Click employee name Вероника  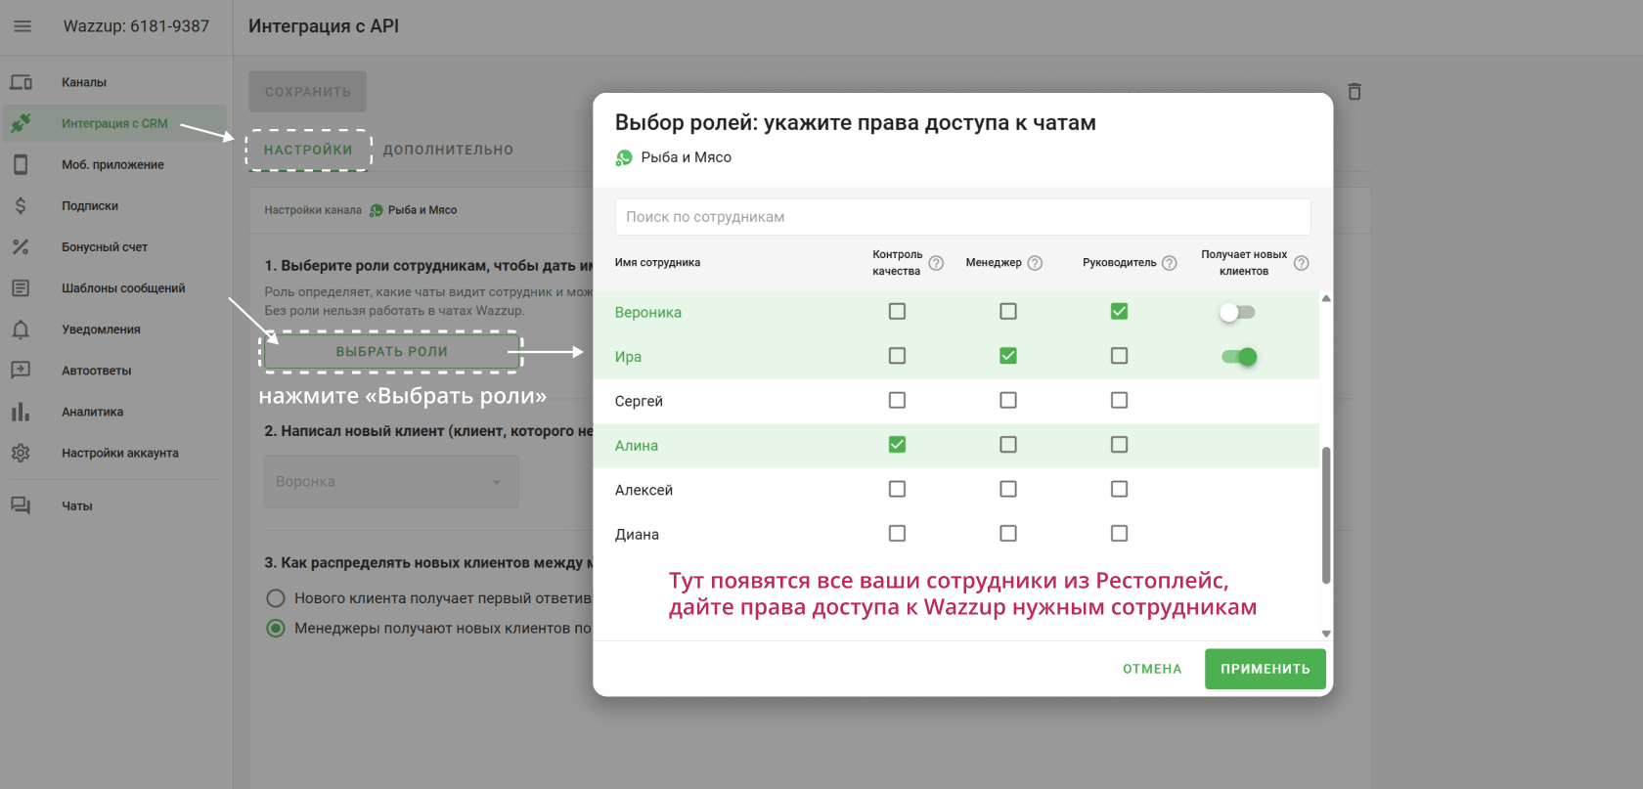[x=648, y=312]
